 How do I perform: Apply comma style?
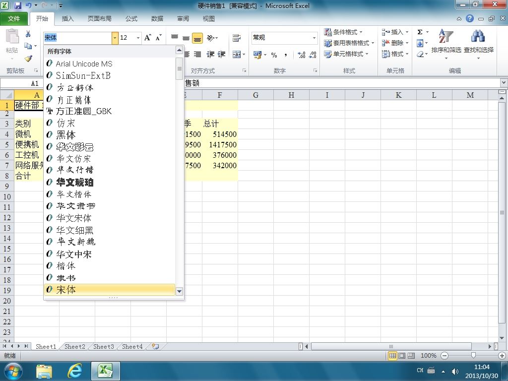(x=285, y=55)
